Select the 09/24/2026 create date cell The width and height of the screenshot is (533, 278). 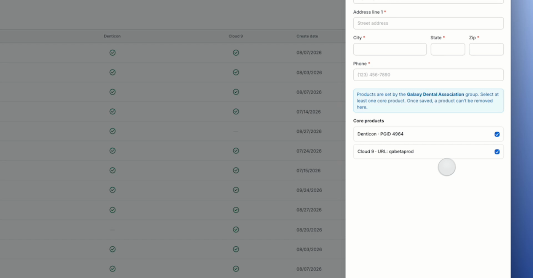point(309,190)
